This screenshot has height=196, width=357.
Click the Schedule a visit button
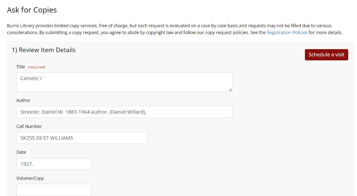pos(326,55)
